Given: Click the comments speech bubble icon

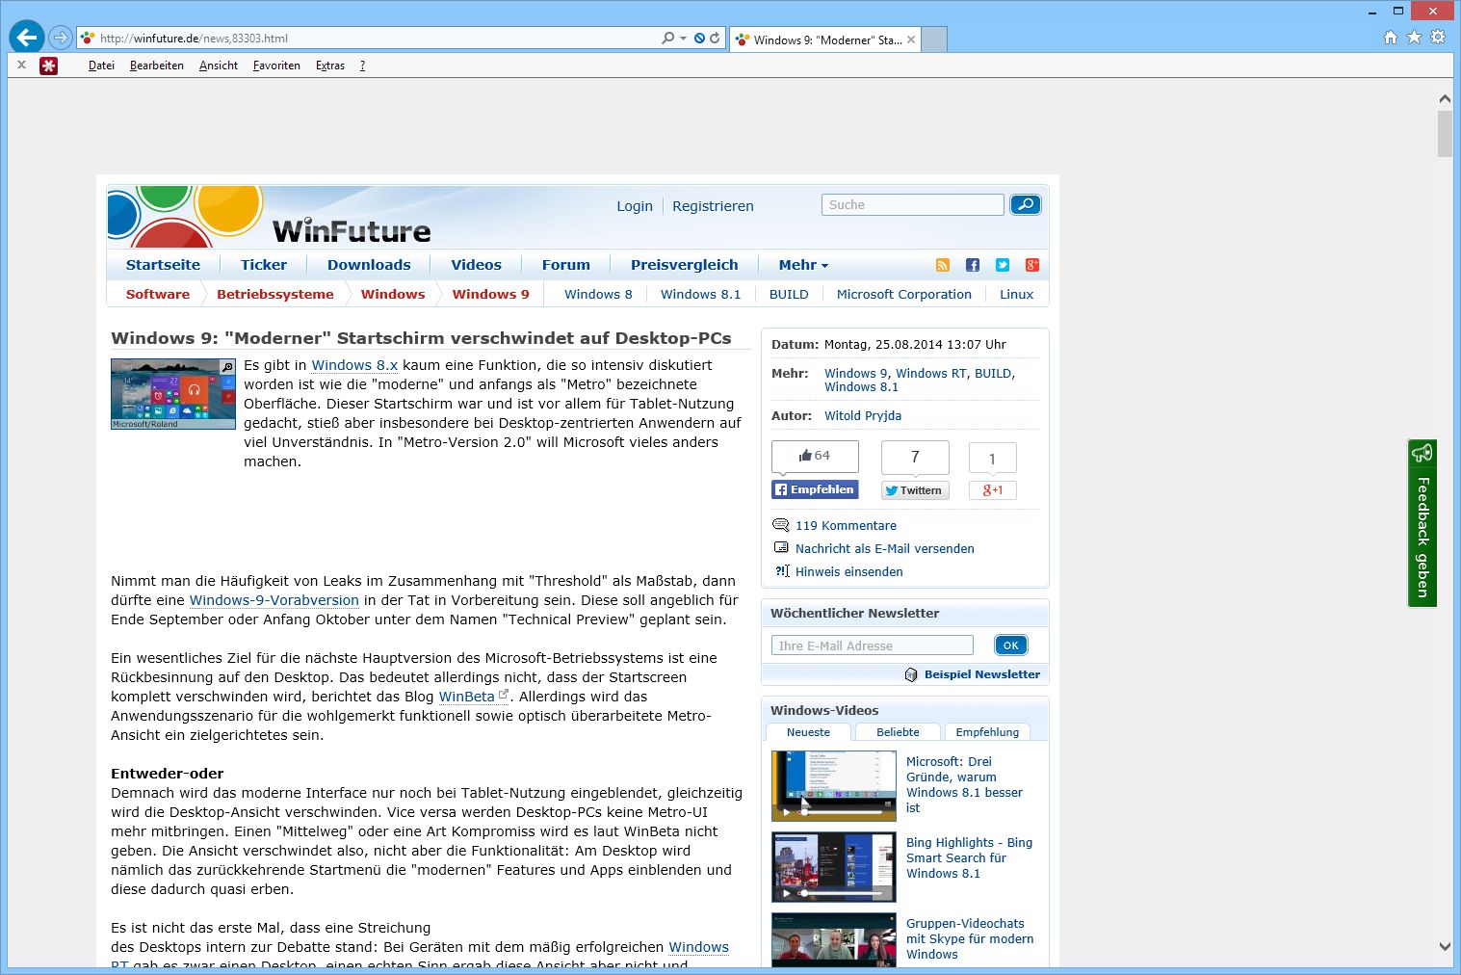Looking at the screenshot, I should click(781, 525).
